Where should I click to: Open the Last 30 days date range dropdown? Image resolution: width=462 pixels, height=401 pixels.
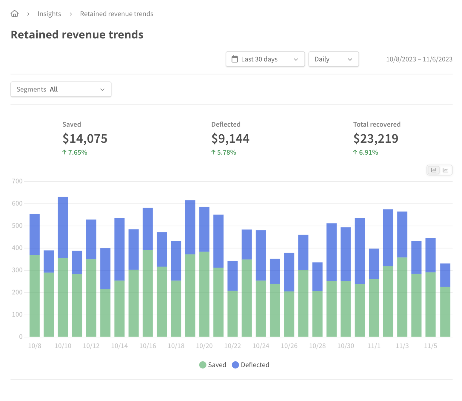pos(265,59)
